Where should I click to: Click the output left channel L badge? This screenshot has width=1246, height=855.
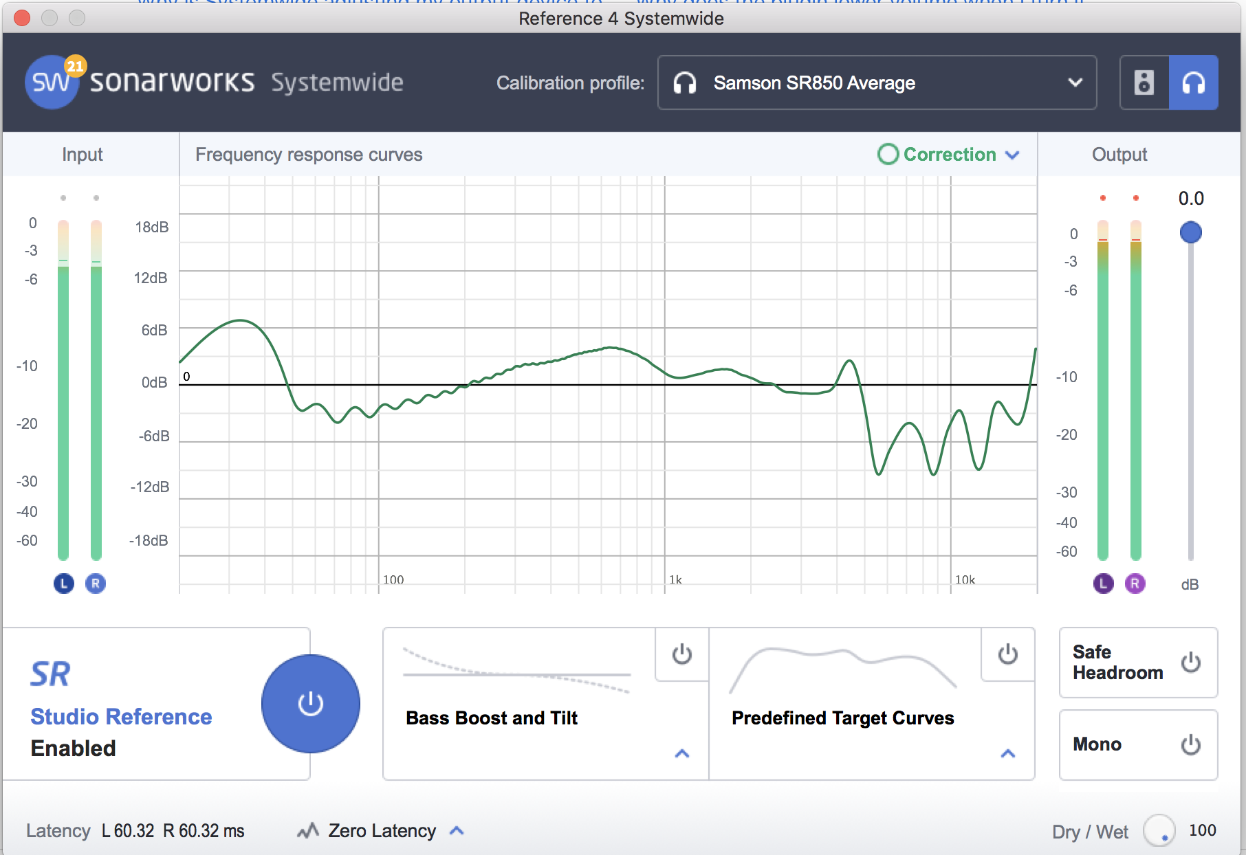pos(1103,584)
